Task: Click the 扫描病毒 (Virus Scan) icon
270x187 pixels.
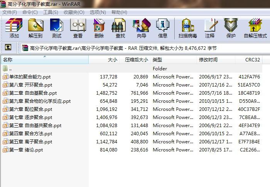Action: (x=188, y=25)
